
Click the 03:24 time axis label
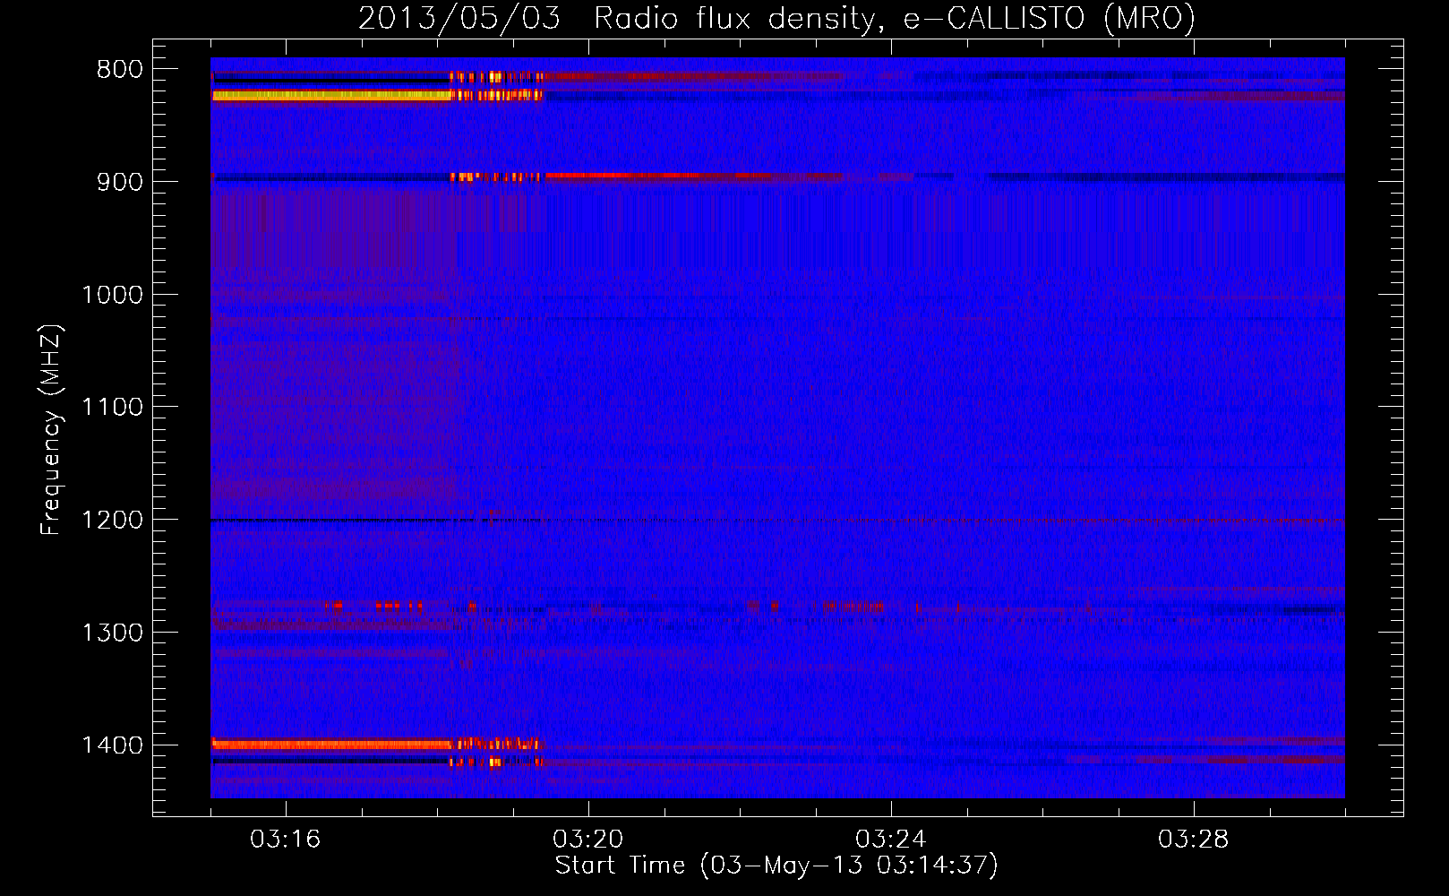(890, 840)
